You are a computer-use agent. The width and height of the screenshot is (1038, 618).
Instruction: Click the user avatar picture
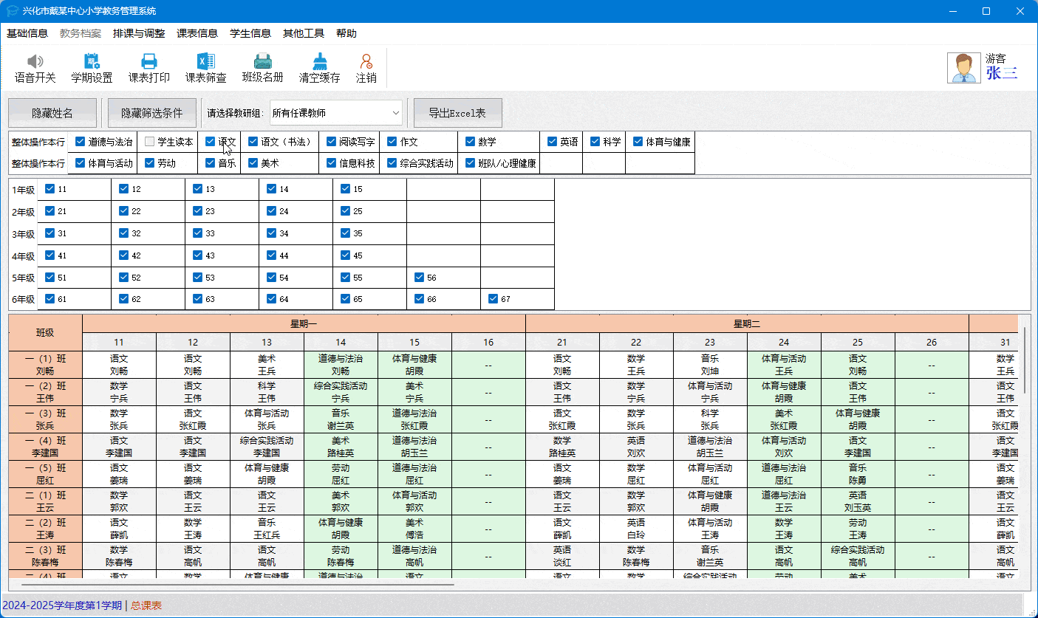964,68
